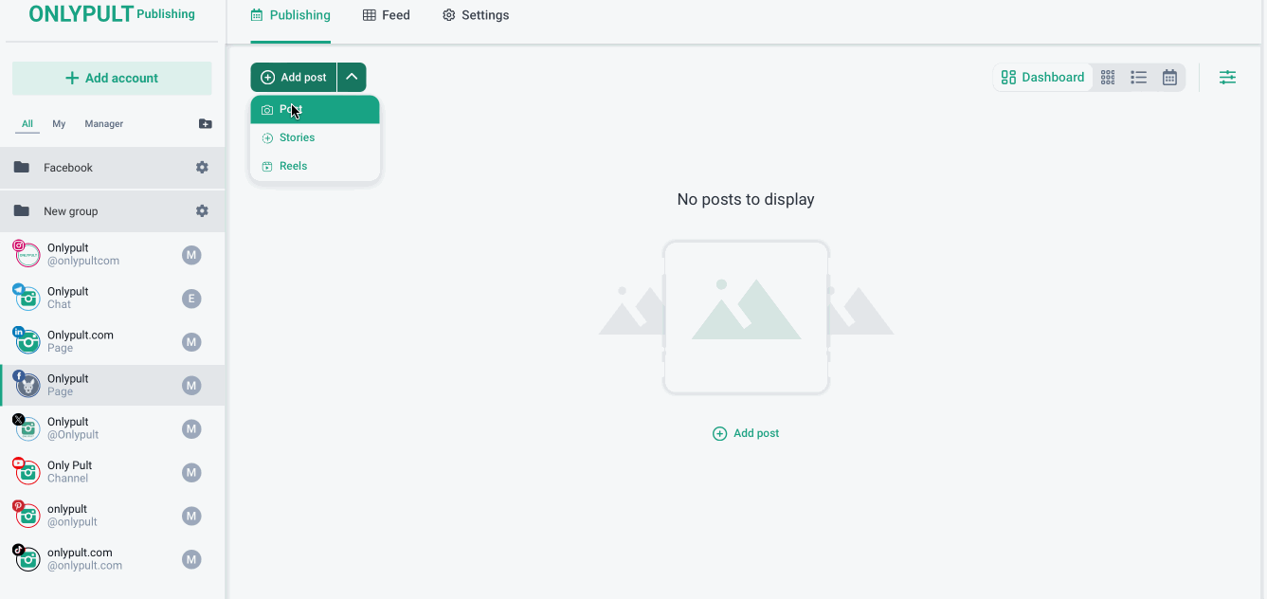1267x599 pixels.
Task: Select Reels from the dropdown menu
Action: [x=293, y=166]
